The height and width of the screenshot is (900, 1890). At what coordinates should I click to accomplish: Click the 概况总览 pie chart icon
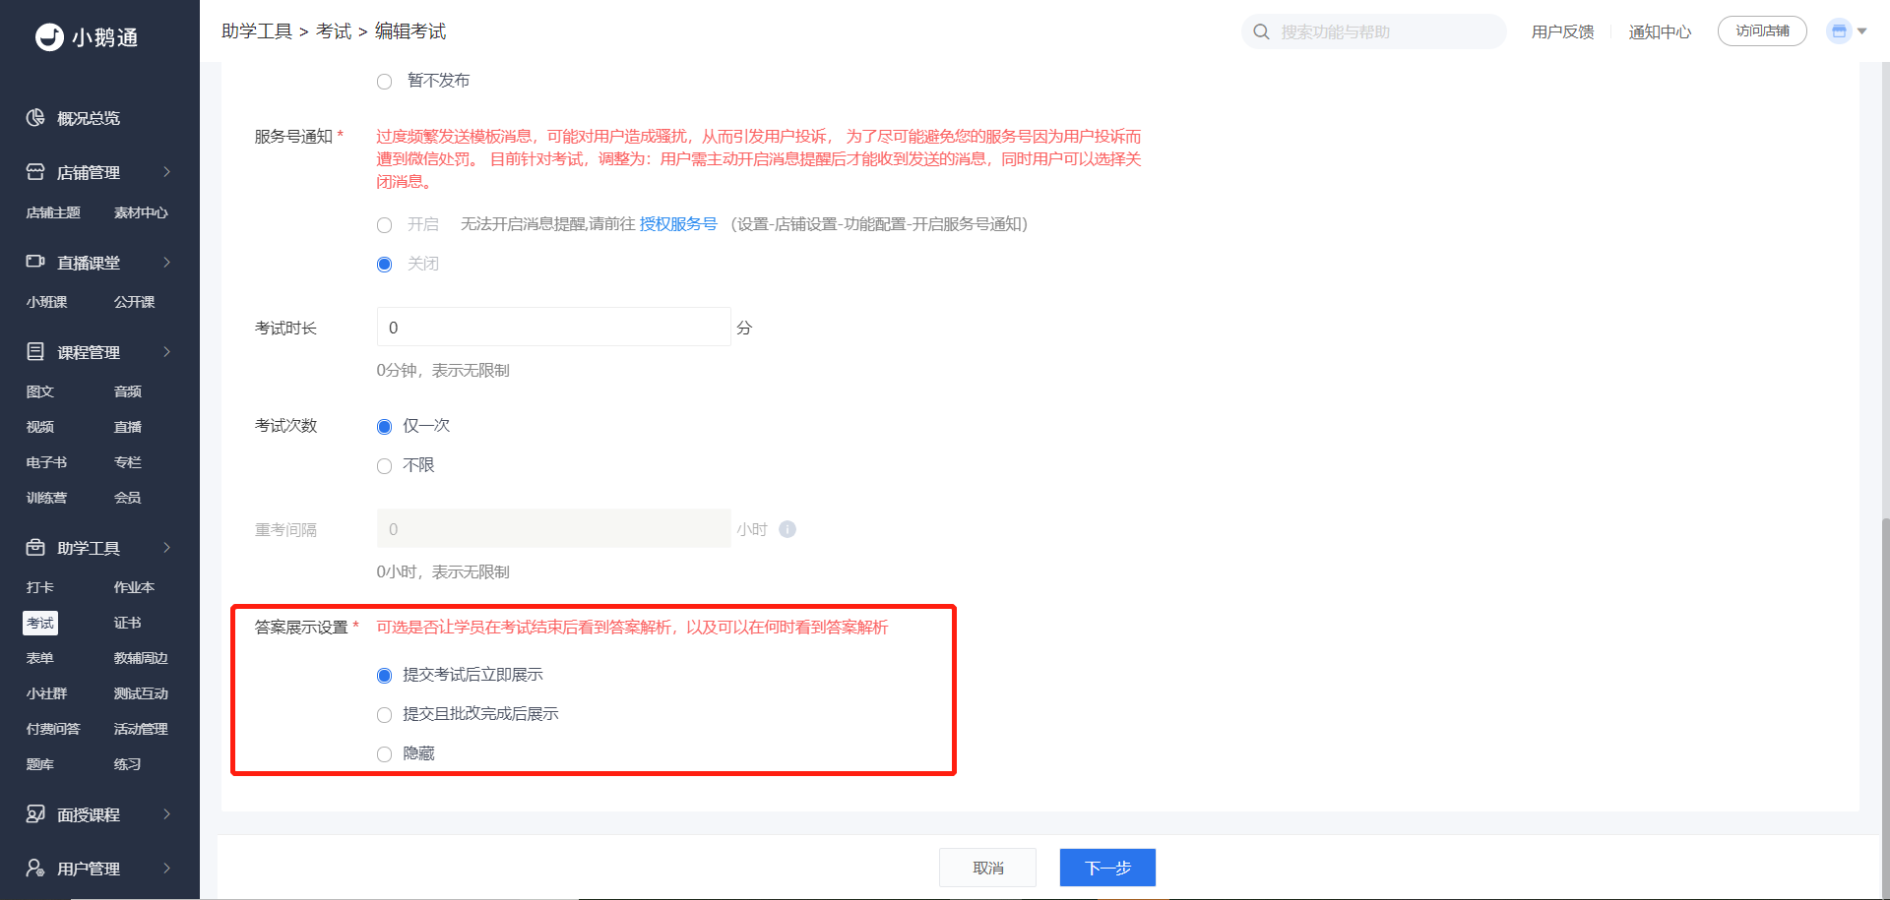35,118
